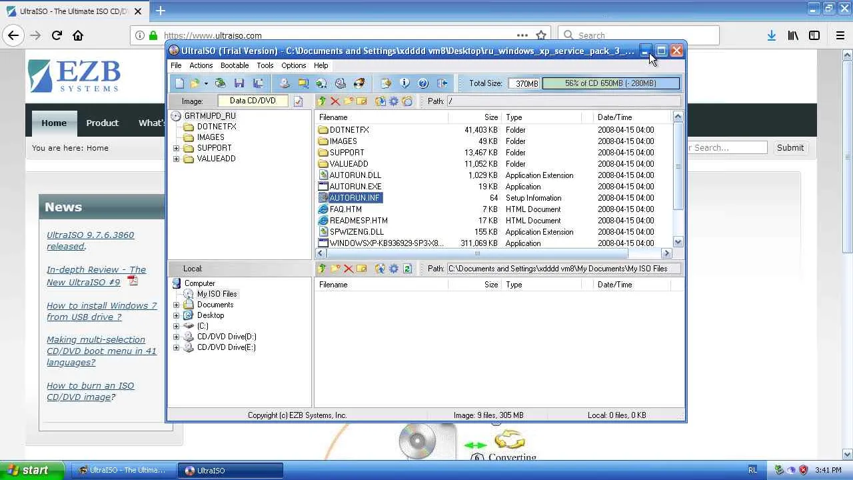The height and width of the screenshot is (480, 853).
Task: Click the Help question mark icon
Action: 423,83
